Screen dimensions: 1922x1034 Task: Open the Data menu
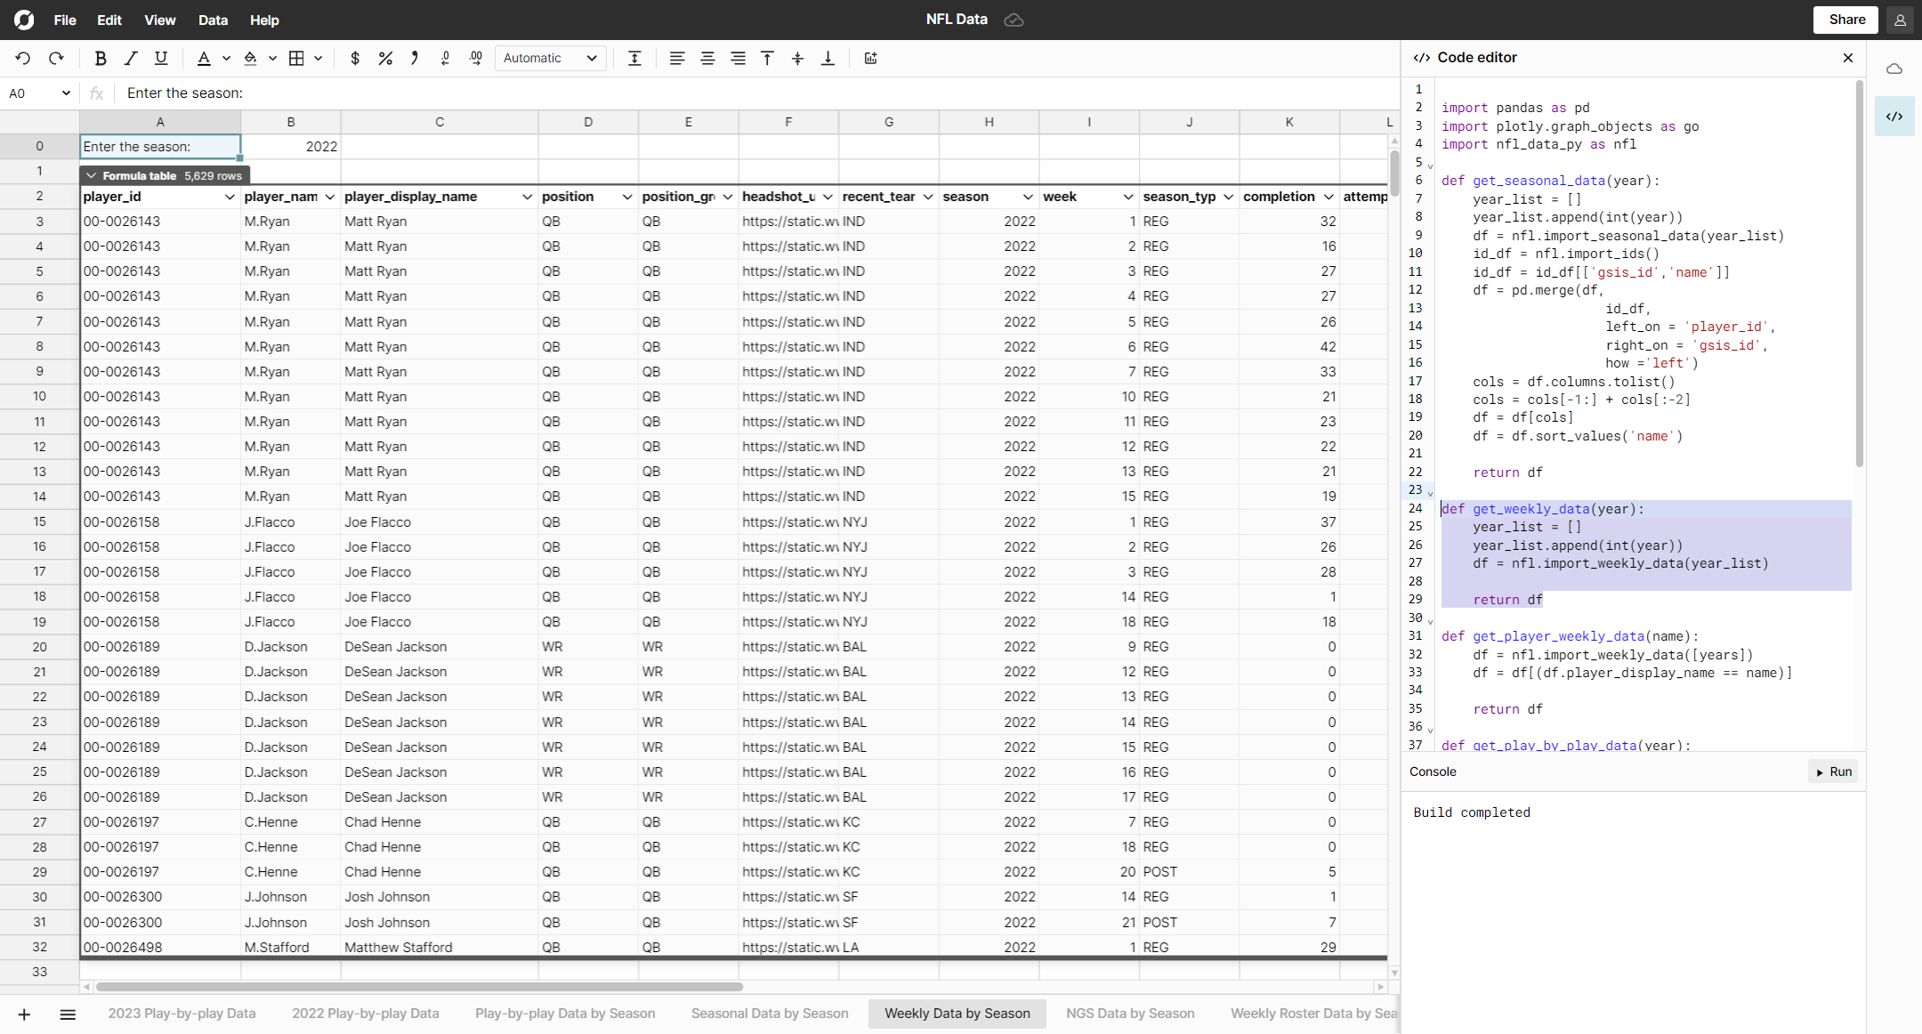[213, 20]
